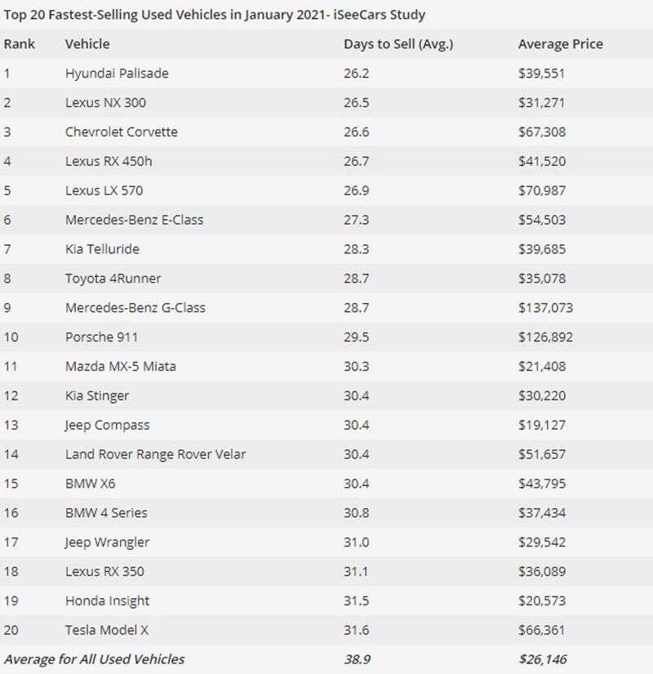This screenshot has height=674, width=653.
Task: Select the Land Rover Range Rover Velar entry
Action: [155, 454]
